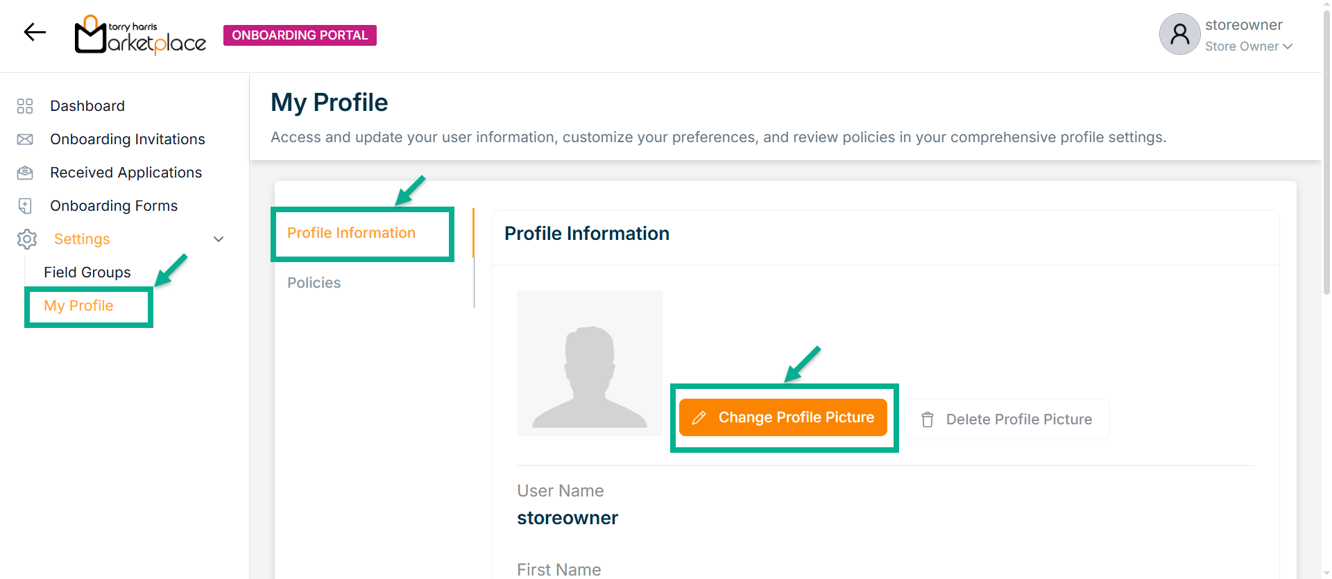
Task: Open Received Applications from the sidebar
Action: pos(126,173)
